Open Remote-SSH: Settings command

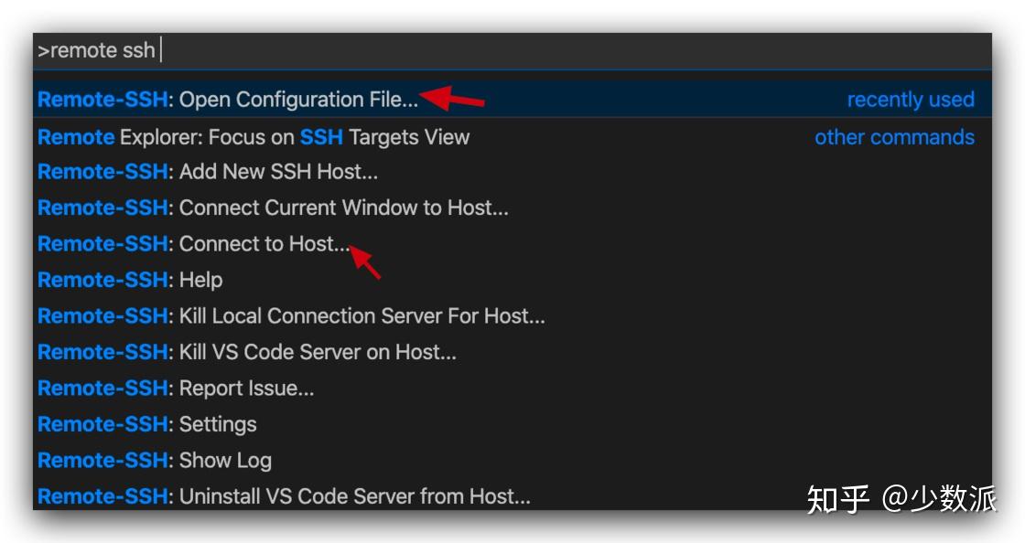click(x=512, y=424)
